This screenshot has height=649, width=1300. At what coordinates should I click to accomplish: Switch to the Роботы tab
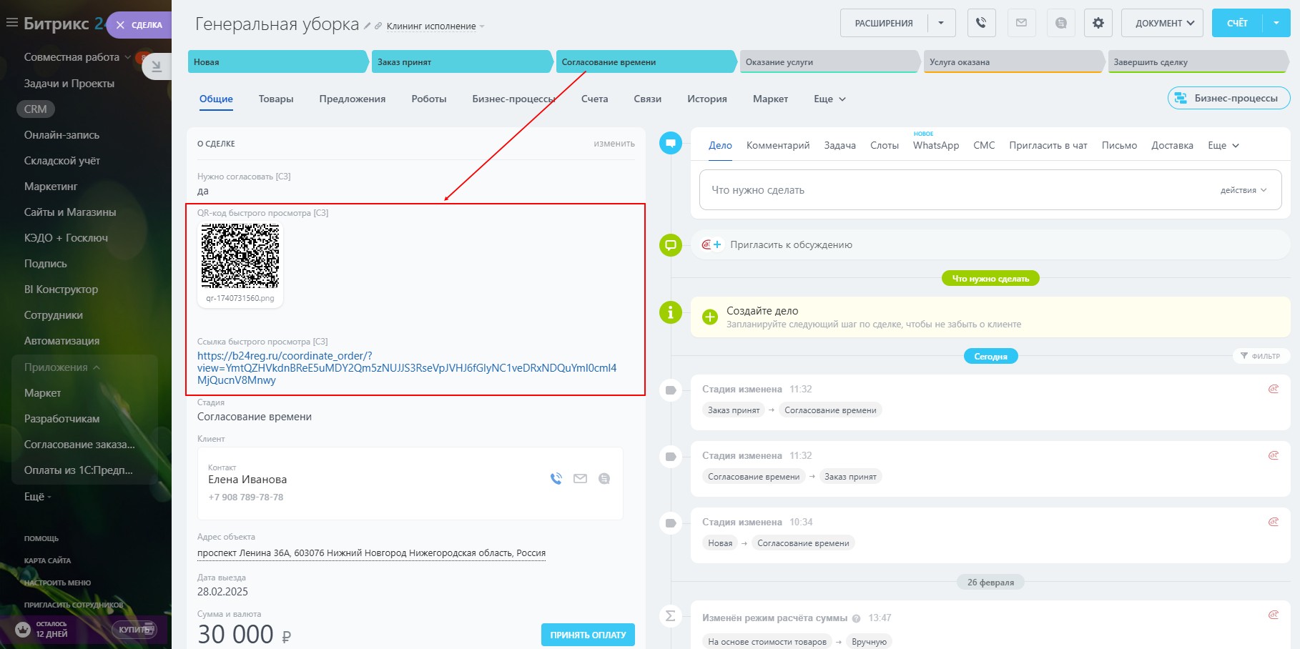[x=429, y=99]
